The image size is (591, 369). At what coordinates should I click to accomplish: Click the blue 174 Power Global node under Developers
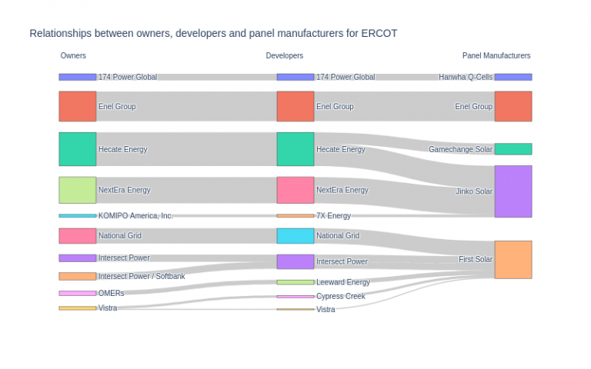click(295, 77)
